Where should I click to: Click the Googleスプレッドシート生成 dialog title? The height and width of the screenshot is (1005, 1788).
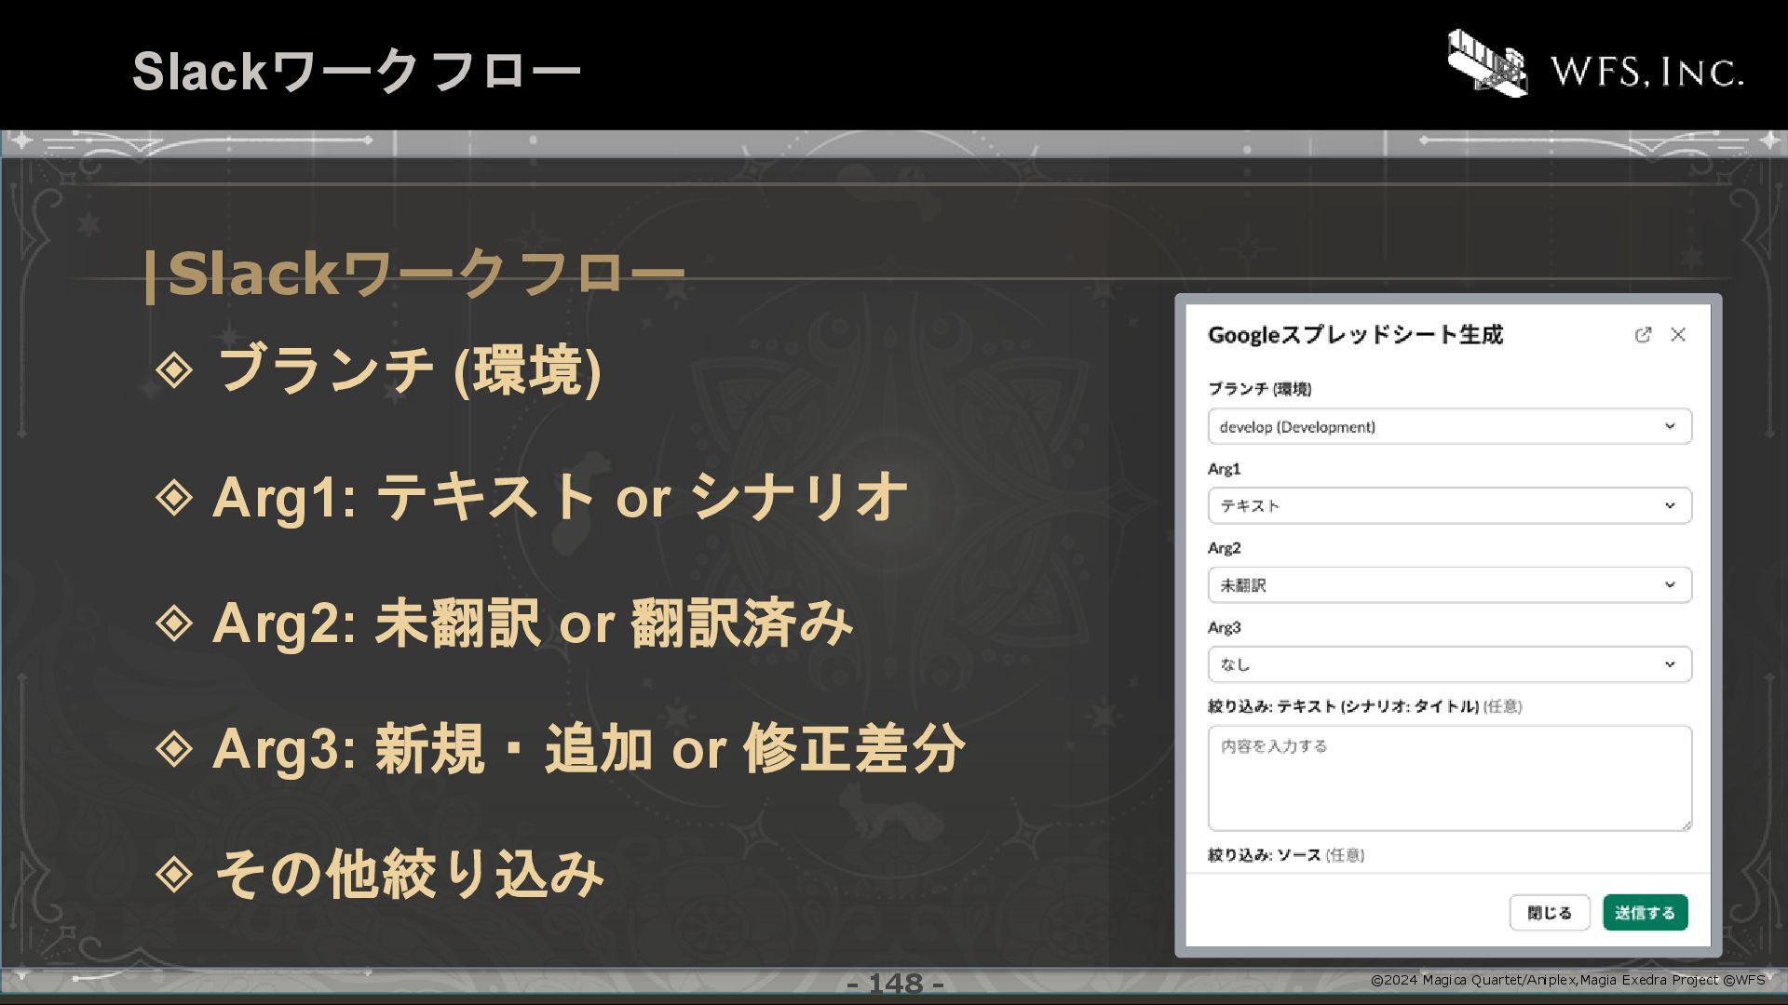(1355, 335)
